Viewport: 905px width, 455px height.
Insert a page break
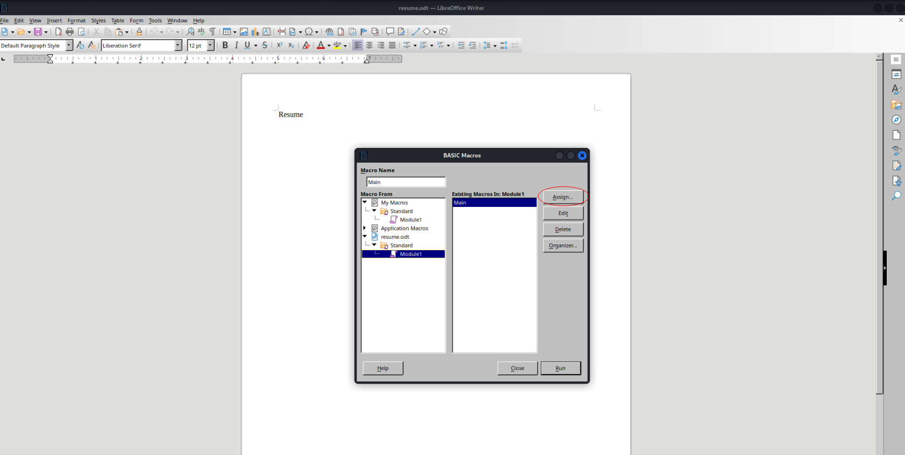(x=282, y=32)
